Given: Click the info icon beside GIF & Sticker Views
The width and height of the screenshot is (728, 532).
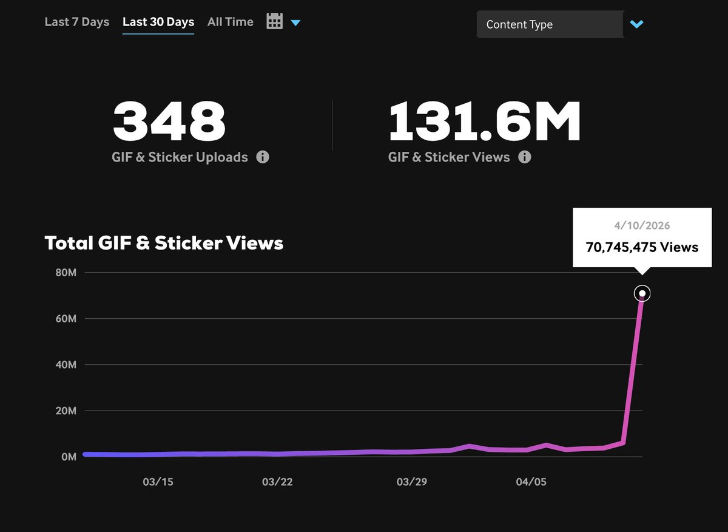Looking at the screenshot, I should click(525, 157).
